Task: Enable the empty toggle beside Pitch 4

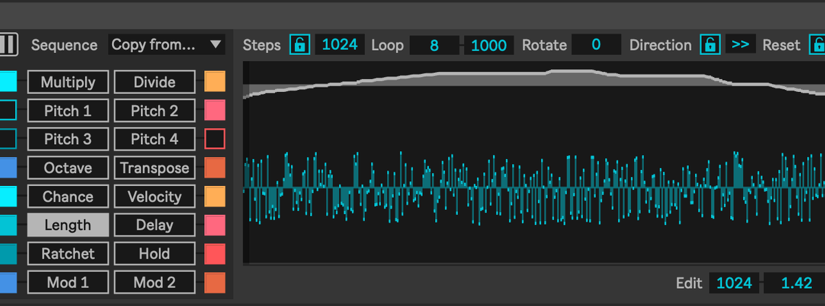Action: click(x=214, y=139)
